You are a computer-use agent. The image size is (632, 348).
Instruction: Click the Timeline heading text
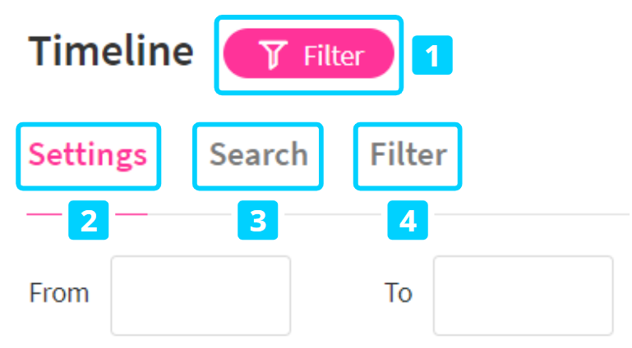tap(111, 52)
